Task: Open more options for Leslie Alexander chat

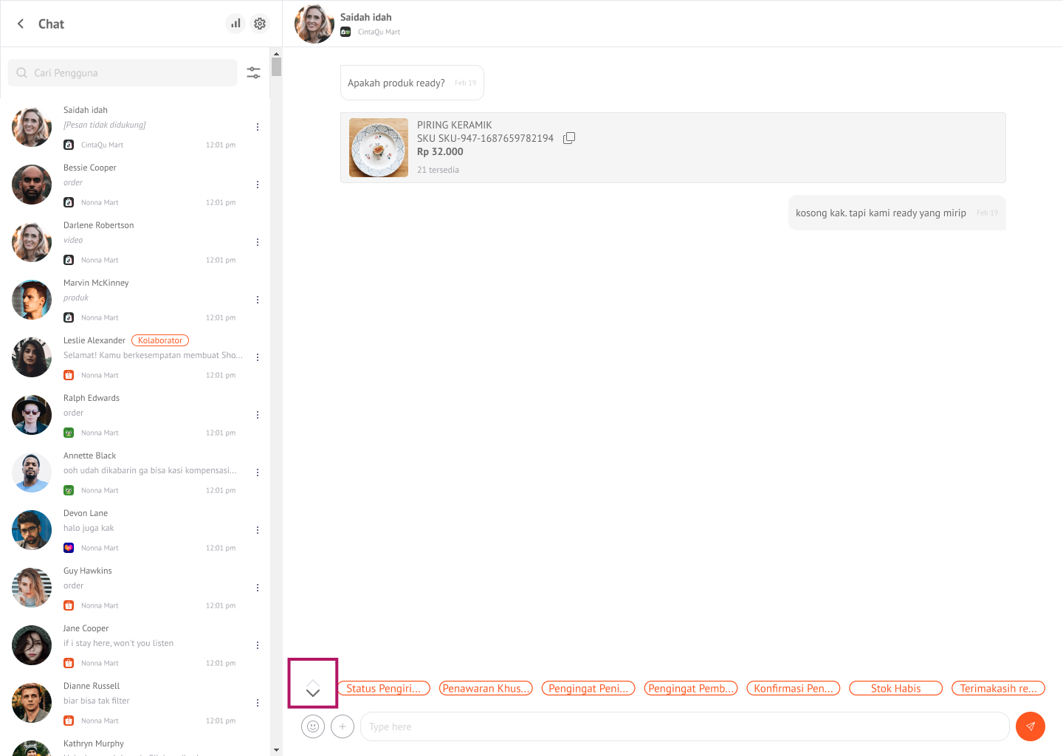Action: pyautogui.click(x=258, y=357)
